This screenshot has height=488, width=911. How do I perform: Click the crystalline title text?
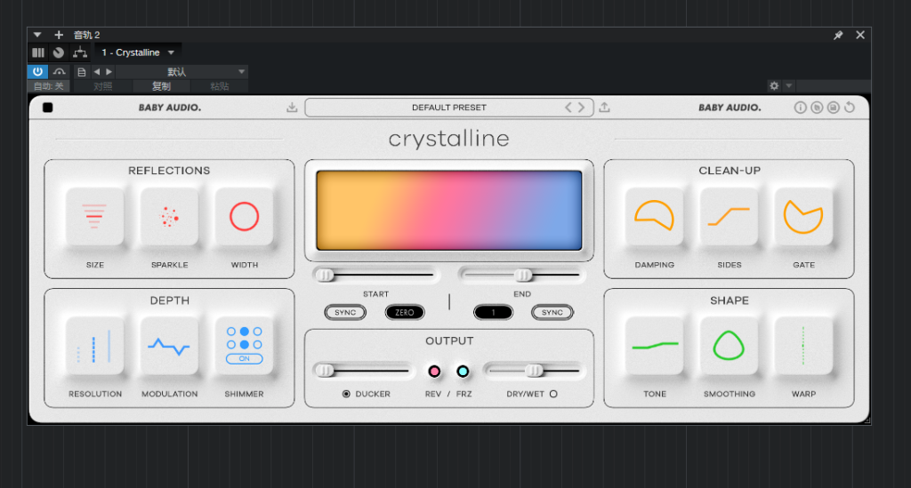(449, 139)
